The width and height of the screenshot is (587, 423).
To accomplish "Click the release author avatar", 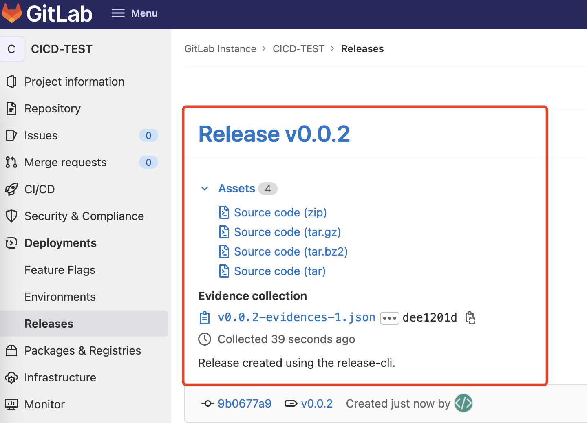I will pyautogui.click(x=463, y=403).
